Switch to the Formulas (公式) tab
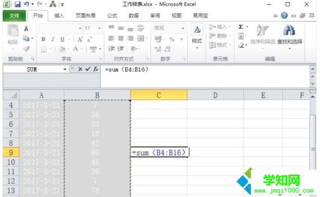 point(112,16)
